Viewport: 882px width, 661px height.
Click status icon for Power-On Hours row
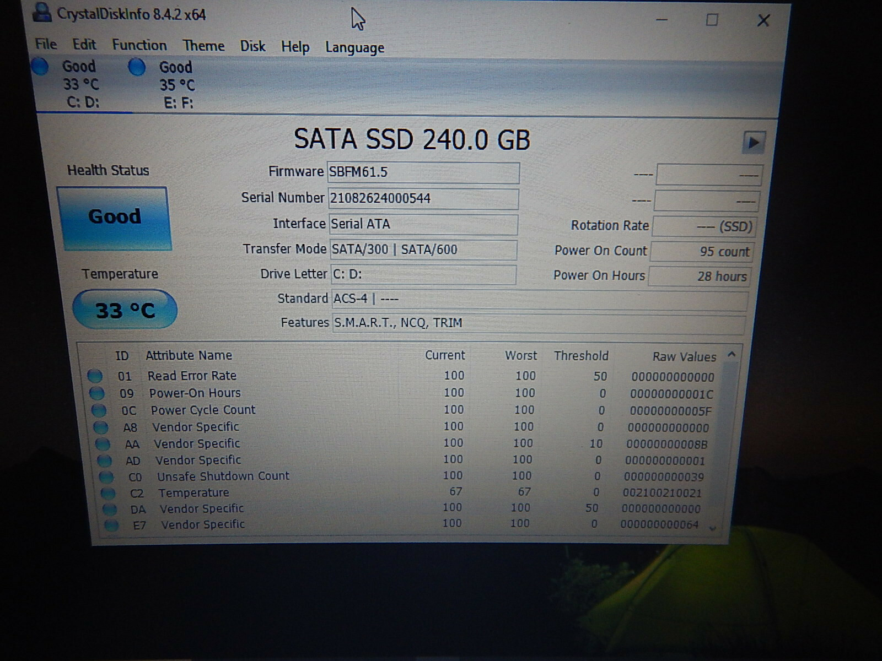point(96,393)
